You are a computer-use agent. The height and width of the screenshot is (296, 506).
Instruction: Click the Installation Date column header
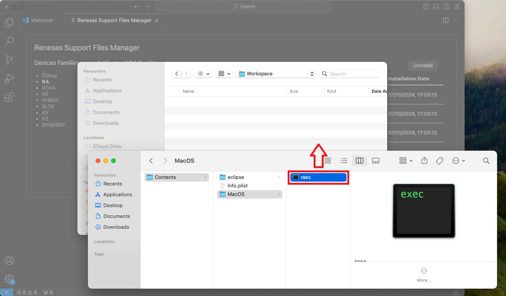tap(408, 78)
